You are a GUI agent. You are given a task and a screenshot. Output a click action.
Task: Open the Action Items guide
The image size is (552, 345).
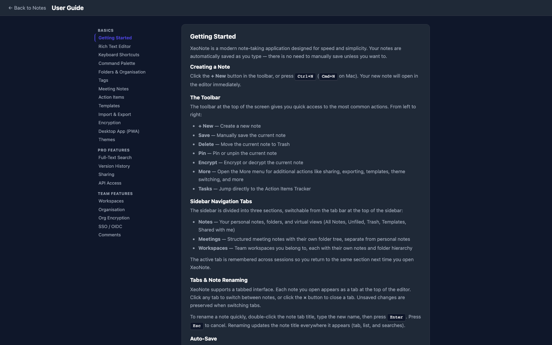[x=111, y=97]
